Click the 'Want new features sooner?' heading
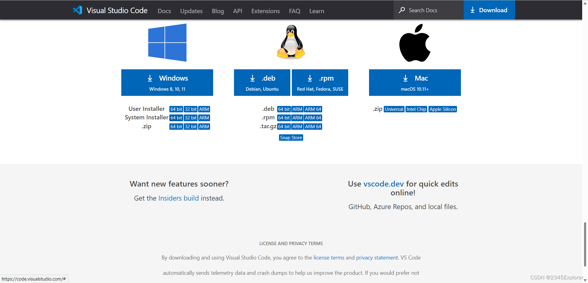 pyautogui.click(x=179, y=184)
